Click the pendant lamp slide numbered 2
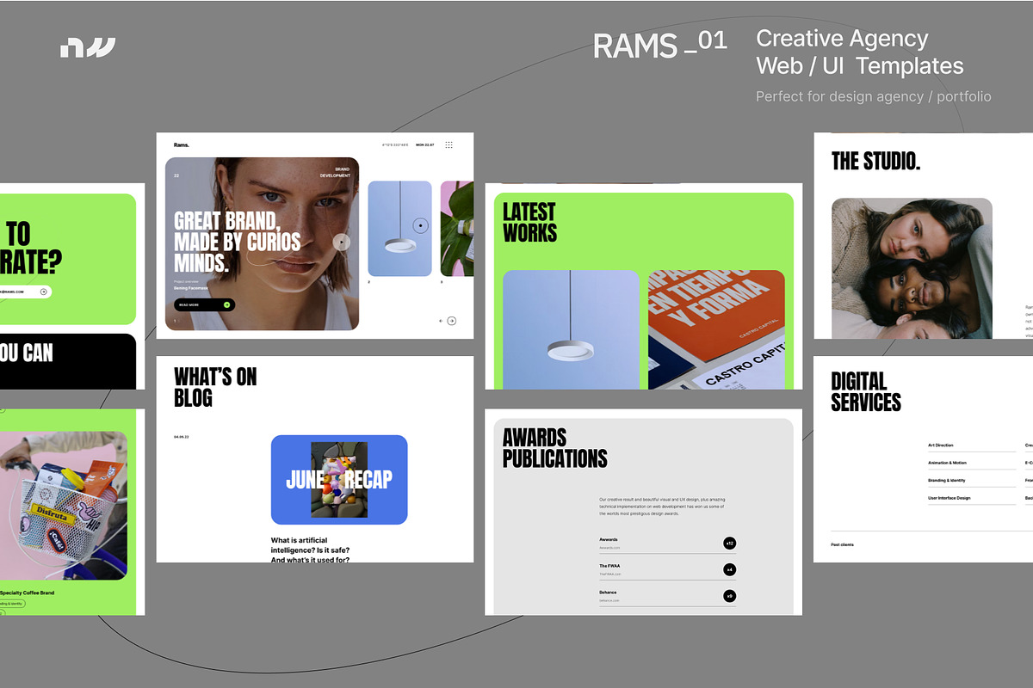 pos(399,229)
